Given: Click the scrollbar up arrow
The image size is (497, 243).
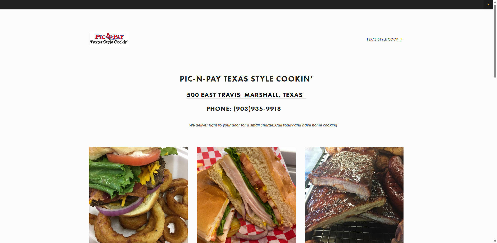Looking at the screenshot, I should tap(495, 2).
